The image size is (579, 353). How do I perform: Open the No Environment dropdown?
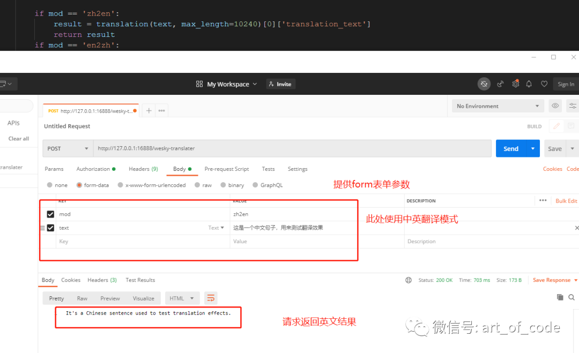[x=498, y=106]
